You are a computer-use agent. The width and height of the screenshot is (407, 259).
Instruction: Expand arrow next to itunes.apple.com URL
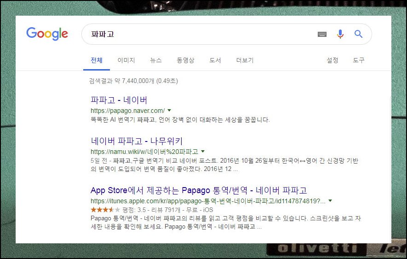point(330,201)
